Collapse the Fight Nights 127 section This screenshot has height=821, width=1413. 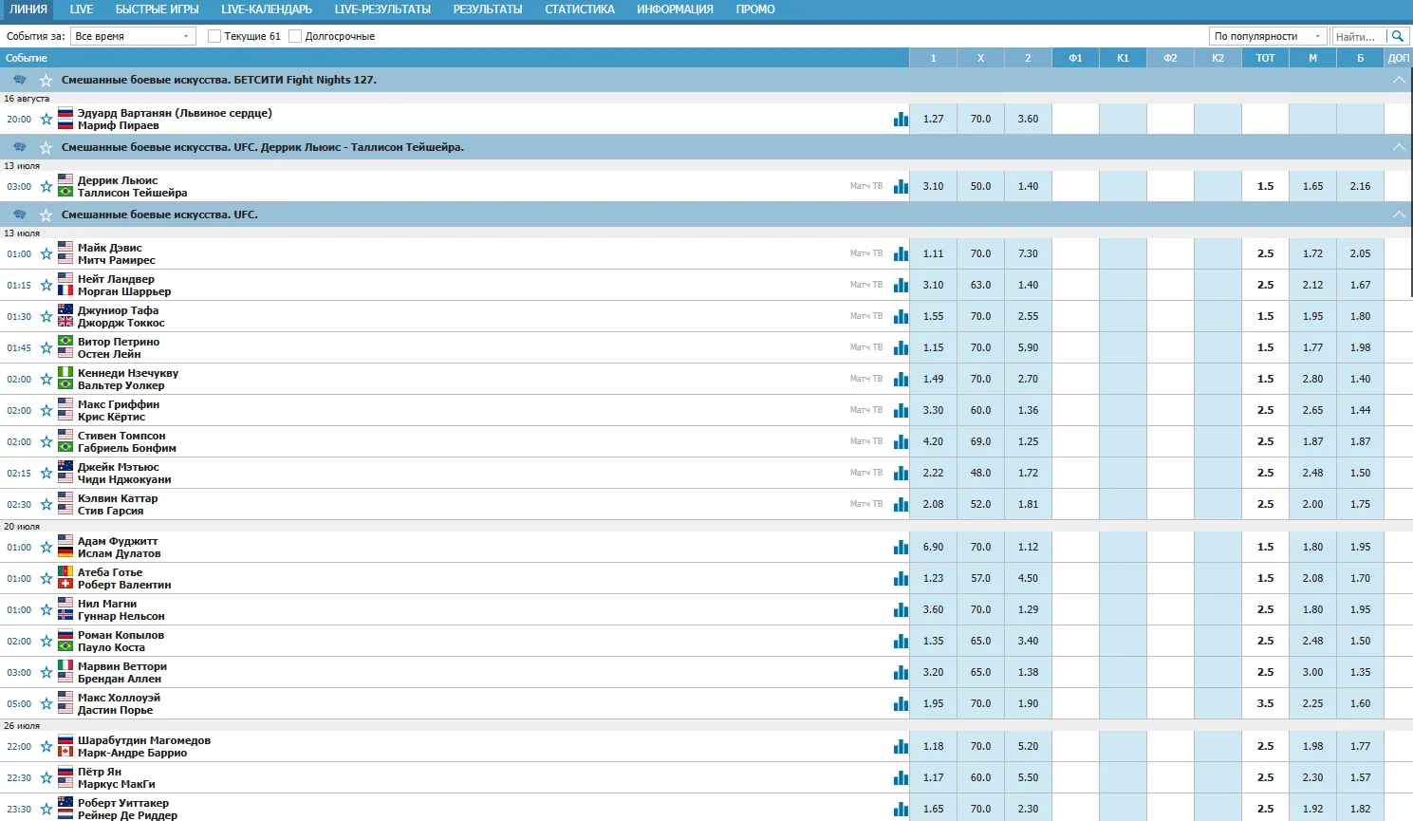click(x=1398, y=81)
